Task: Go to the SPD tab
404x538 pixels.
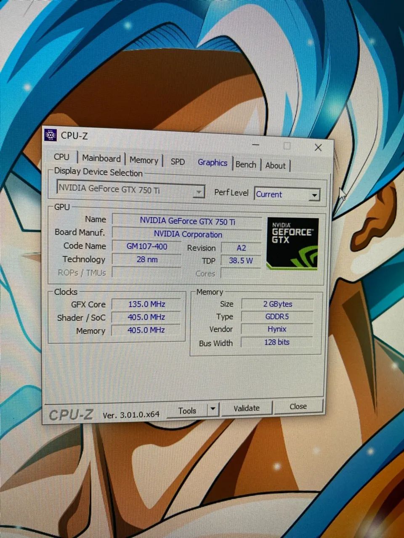Action: click(178, 161)
